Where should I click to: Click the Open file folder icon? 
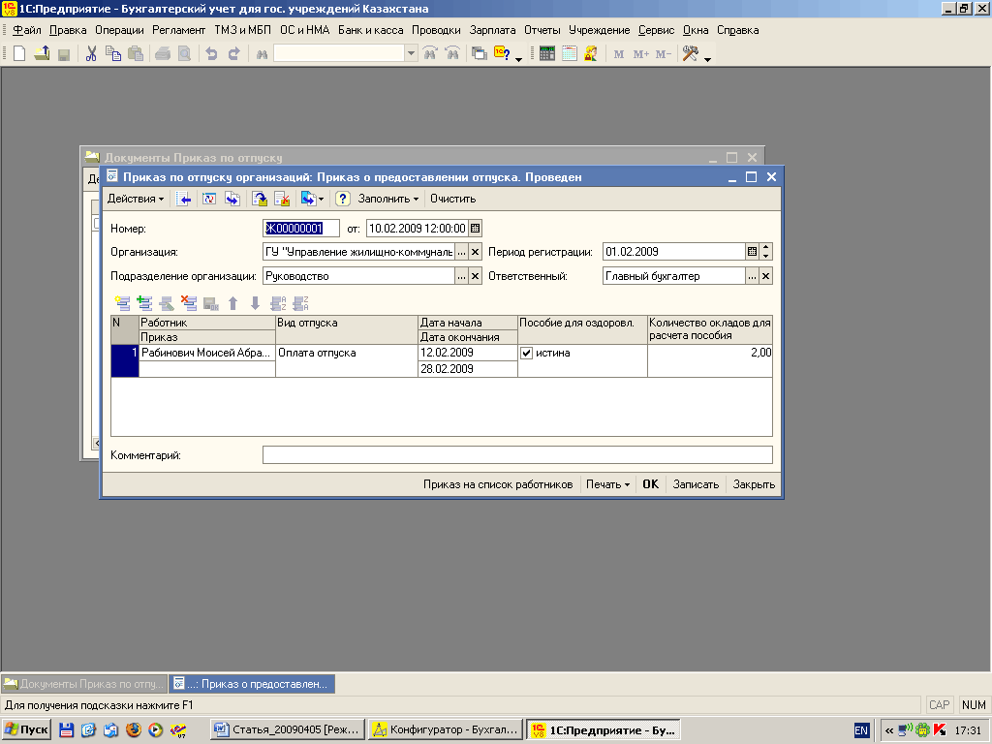[x=42, y=54]
